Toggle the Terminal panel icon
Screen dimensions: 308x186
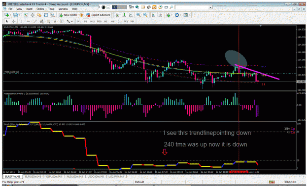(46, 15)
